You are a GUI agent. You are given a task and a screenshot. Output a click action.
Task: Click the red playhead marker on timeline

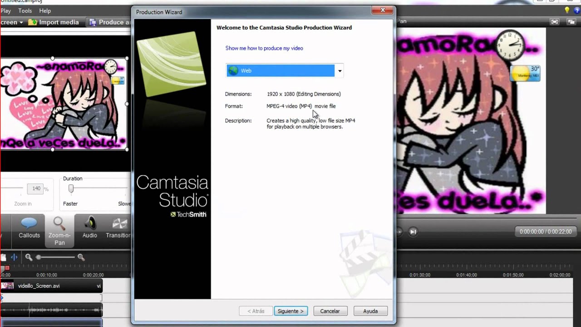pos(7,268)
